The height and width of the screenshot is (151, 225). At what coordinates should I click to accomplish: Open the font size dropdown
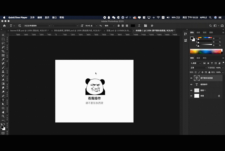pyautogui.click(x=96, y=26)
